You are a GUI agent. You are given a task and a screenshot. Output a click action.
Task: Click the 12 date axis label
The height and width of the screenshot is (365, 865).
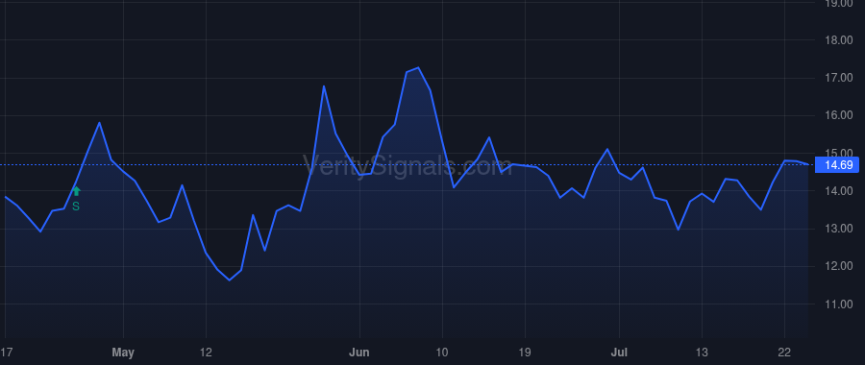(x=206, y=353)
